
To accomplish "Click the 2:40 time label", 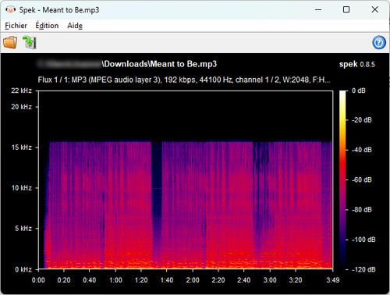I will (x=244, y=280).
